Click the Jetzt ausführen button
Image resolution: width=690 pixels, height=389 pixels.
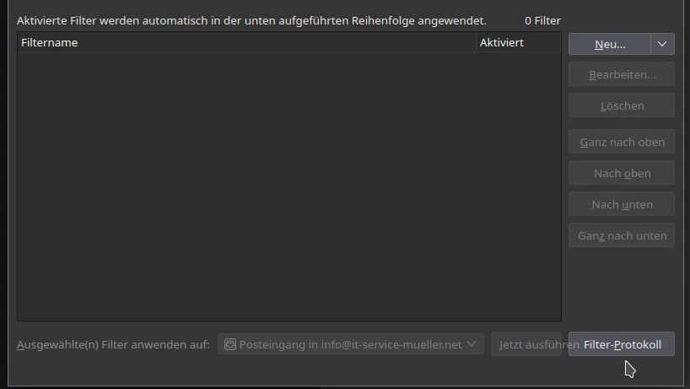click(526, 344)
